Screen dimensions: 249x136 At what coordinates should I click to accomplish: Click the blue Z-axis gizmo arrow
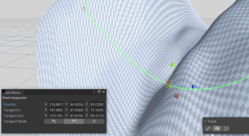tap(194, 87)
